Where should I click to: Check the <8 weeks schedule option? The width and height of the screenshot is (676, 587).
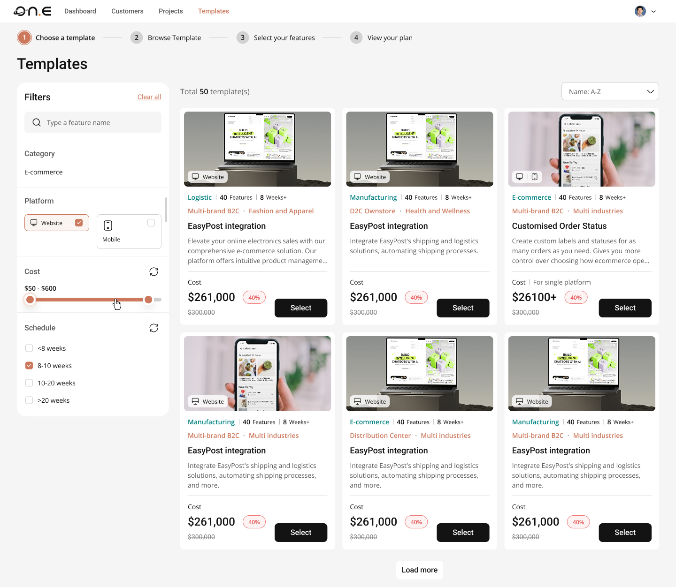[29, 348]
